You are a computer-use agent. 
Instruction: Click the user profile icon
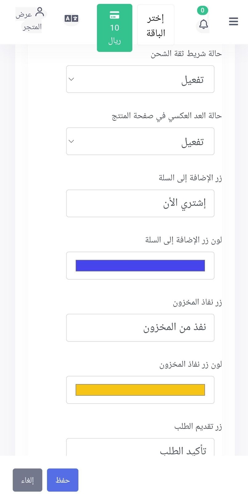pos(40,12)
